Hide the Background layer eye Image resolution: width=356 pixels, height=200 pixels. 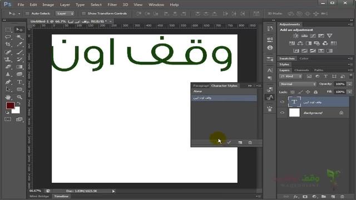(x=282, y=113)
